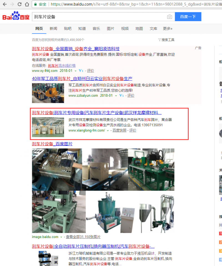The height and width of the screenshot is (266, 222).
Task: Expand dropdown arrow beside xy-lhkj.com 2018-01
Action: tap(75, 71)
